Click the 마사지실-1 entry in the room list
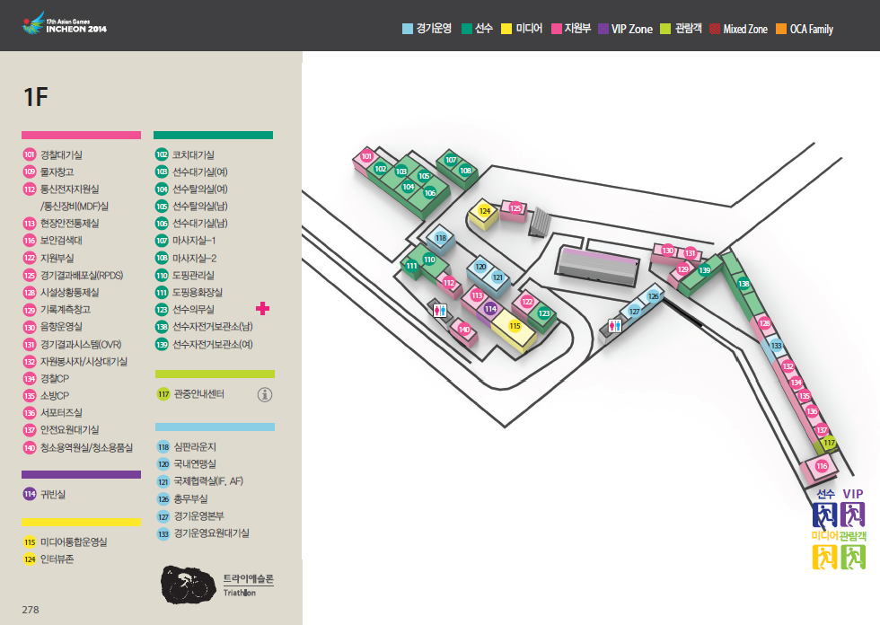Viewport: 880px width, 625px height. click(185, 240)
